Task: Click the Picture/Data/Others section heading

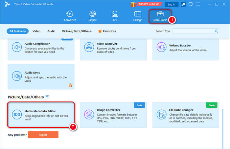Action: pos(26,97)
